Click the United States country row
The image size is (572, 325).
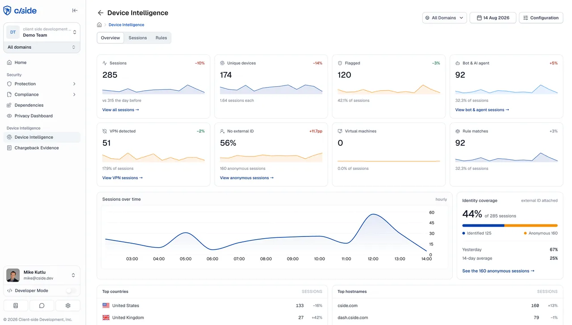click(x=212, y=306)
